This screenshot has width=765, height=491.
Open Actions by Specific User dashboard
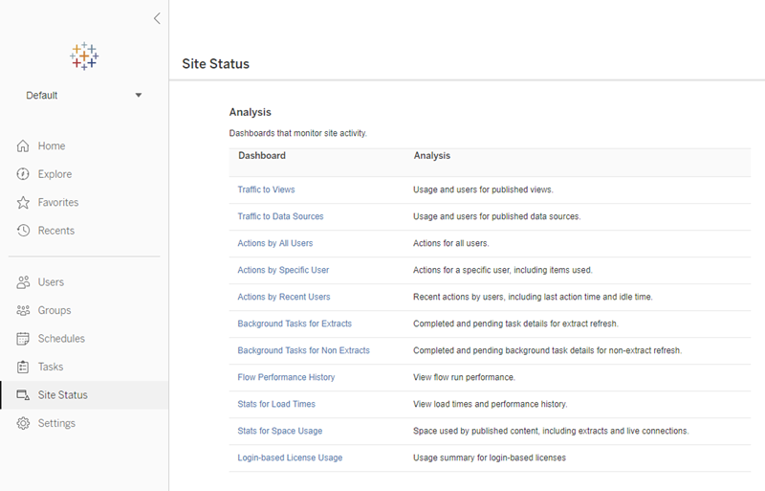[x=283, y=270]
